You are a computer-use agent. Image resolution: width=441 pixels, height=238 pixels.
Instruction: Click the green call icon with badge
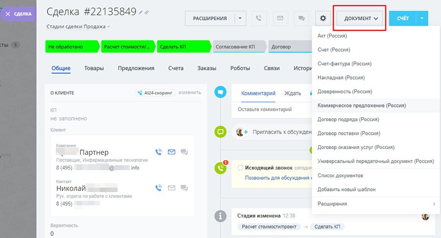coord(221,168)
